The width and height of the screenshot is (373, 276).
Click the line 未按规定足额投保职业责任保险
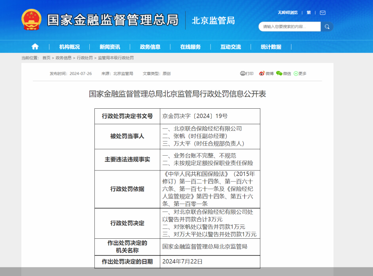tap(213, 163)
